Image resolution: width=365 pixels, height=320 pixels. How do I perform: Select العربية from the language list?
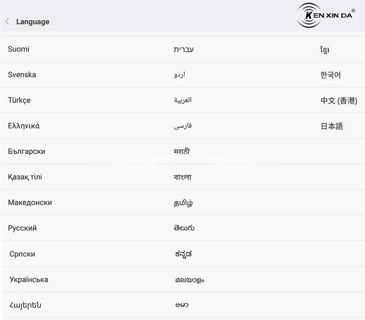(x=183, y=100)
